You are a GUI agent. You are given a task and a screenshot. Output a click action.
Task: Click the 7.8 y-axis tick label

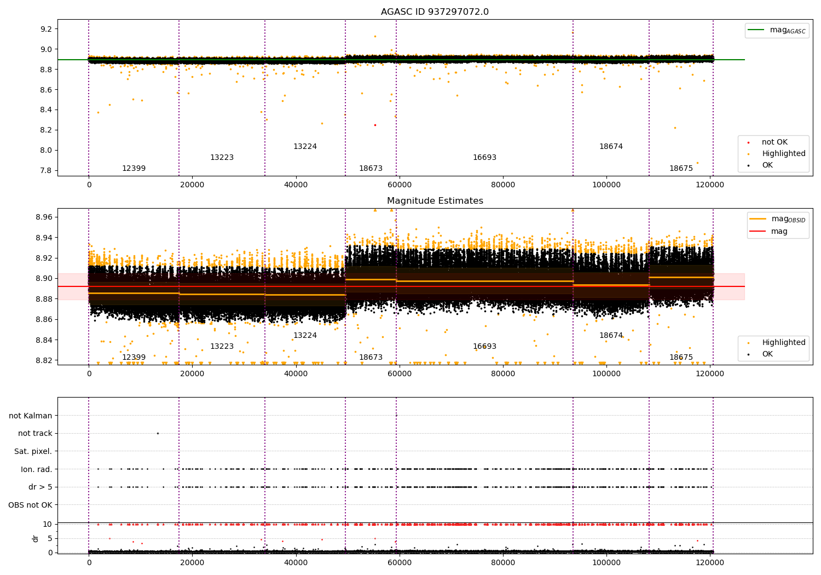[46, 171]
